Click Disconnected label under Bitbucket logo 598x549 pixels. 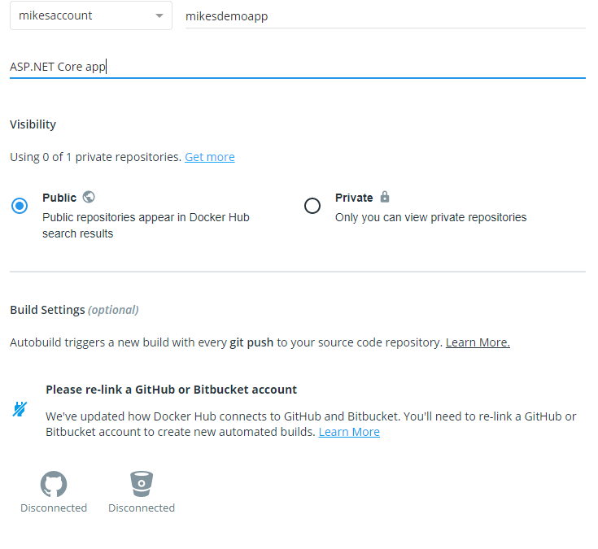(x=142, y=508)
